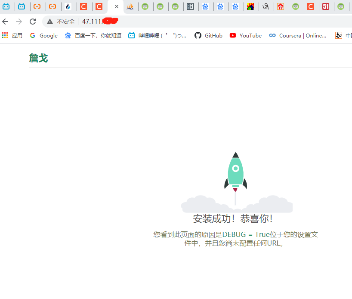Image resolution: width=352 pixels, height=299 pixels.
Task: Switch to a Baidu Tieba paw icon tab
Action: pos(206,6)
